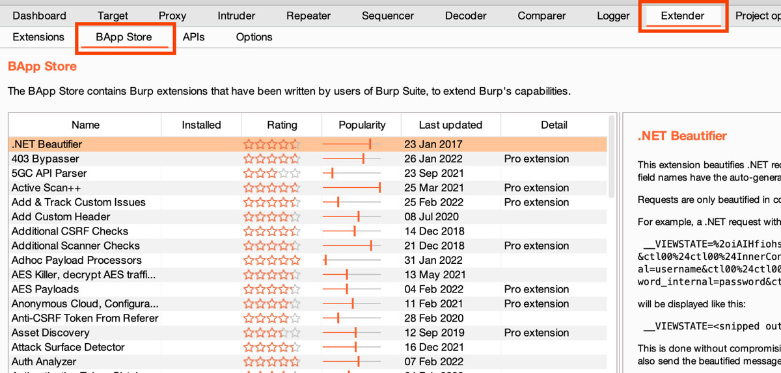Pick the Anonymous Cloud extension row
The image size is (781, 373).
tap(308, 303)
